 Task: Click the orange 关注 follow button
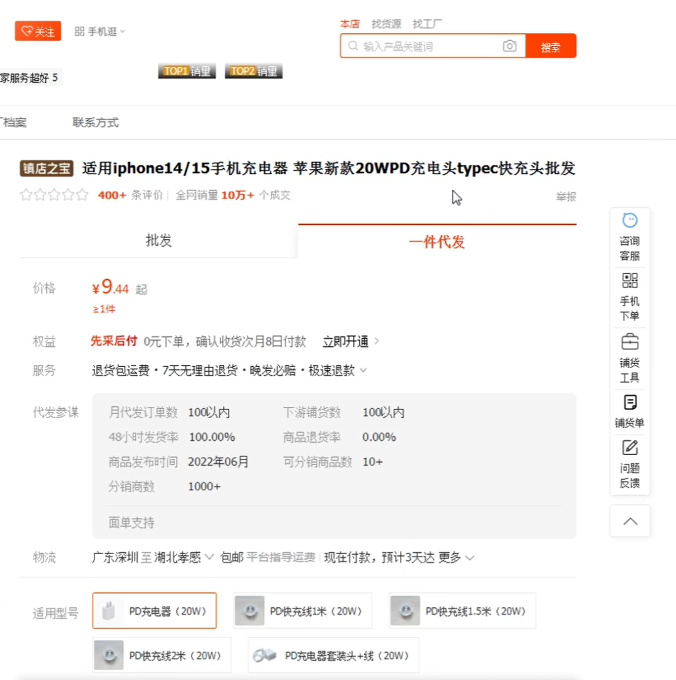[38, 31]
